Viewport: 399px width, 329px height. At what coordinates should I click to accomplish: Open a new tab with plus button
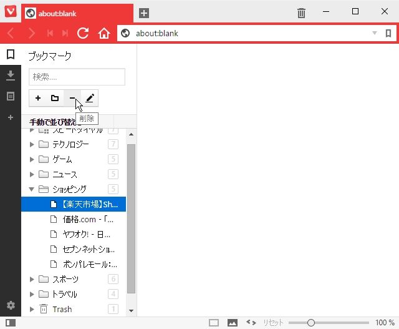tap(144, 13)
